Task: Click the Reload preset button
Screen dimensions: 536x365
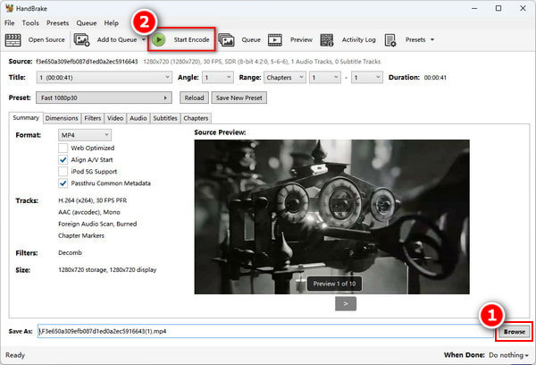Action: tap(194, 98)
